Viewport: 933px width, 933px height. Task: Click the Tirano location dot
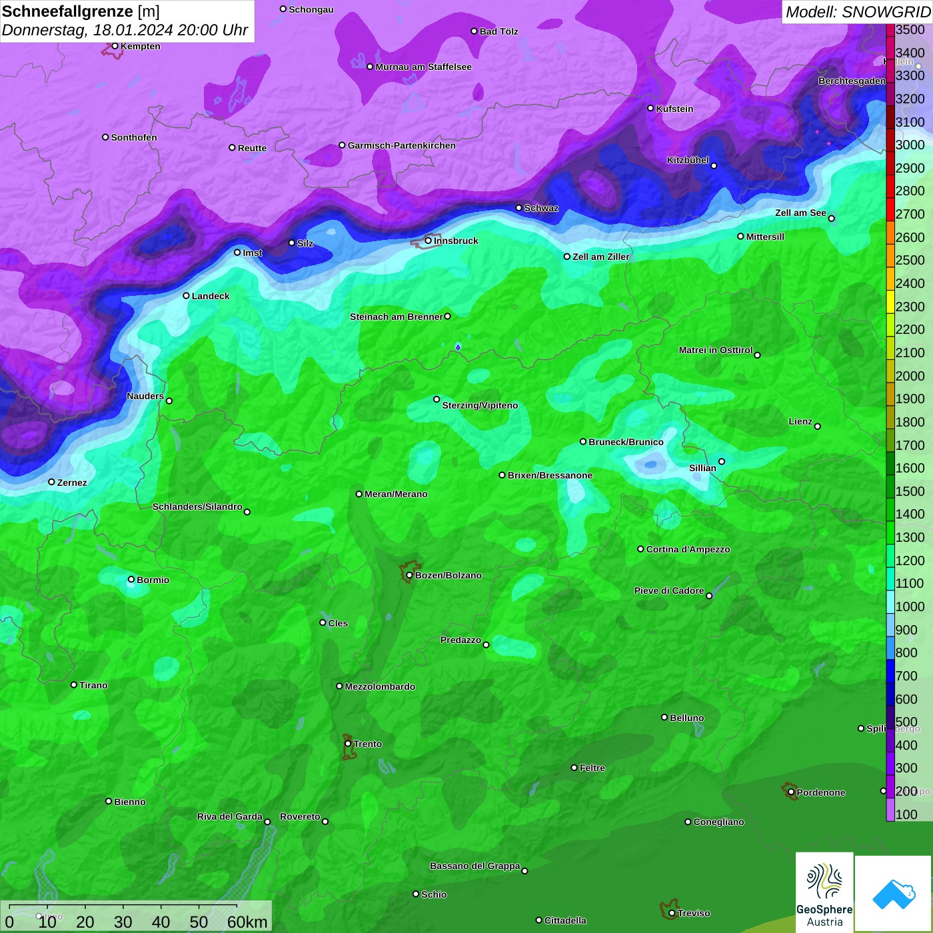(74, 684)
